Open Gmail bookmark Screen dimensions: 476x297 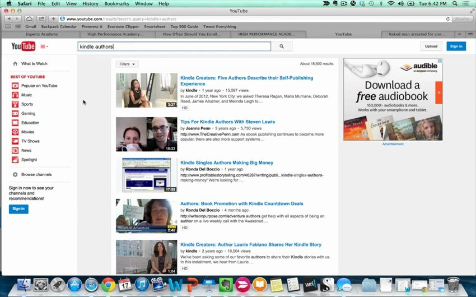point(31,27)
